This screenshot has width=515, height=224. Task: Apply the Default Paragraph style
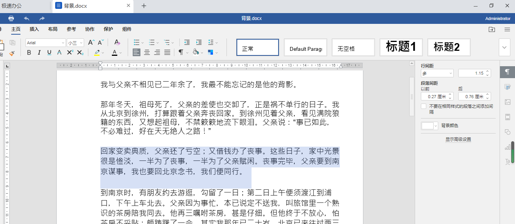point(306,47)
